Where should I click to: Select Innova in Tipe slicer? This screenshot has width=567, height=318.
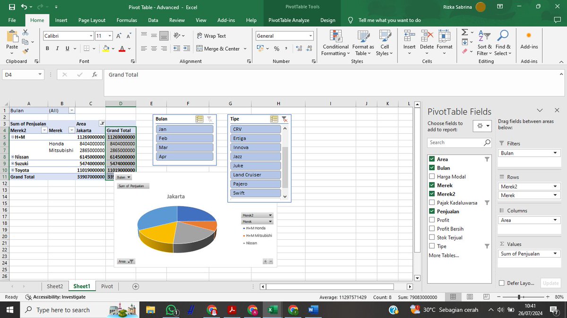256,147
